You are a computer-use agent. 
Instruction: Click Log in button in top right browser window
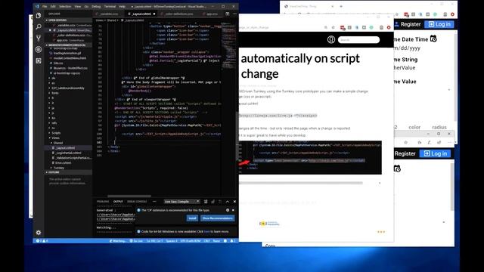point(439,24)
